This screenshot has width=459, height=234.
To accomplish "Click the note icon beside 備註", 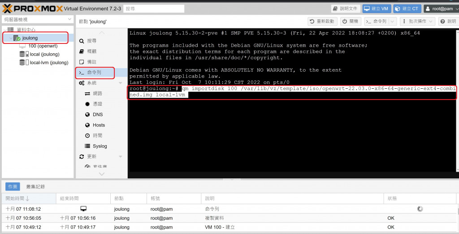I will pos(82,62).
